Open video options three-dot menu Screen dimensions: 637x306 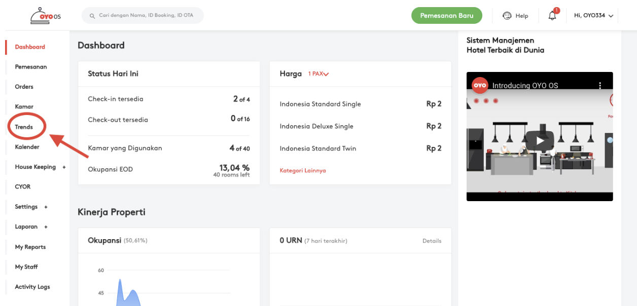click(x=600, y=86)
